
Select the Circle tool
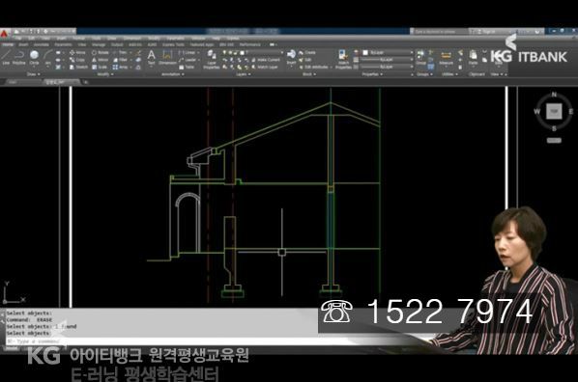(34, 58)
